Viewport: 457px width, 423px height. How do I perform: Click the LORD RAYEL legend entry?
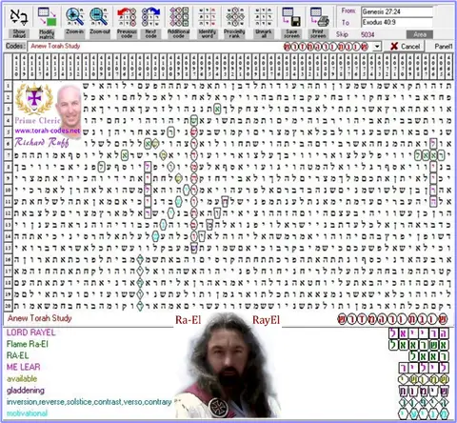[30, 332]
